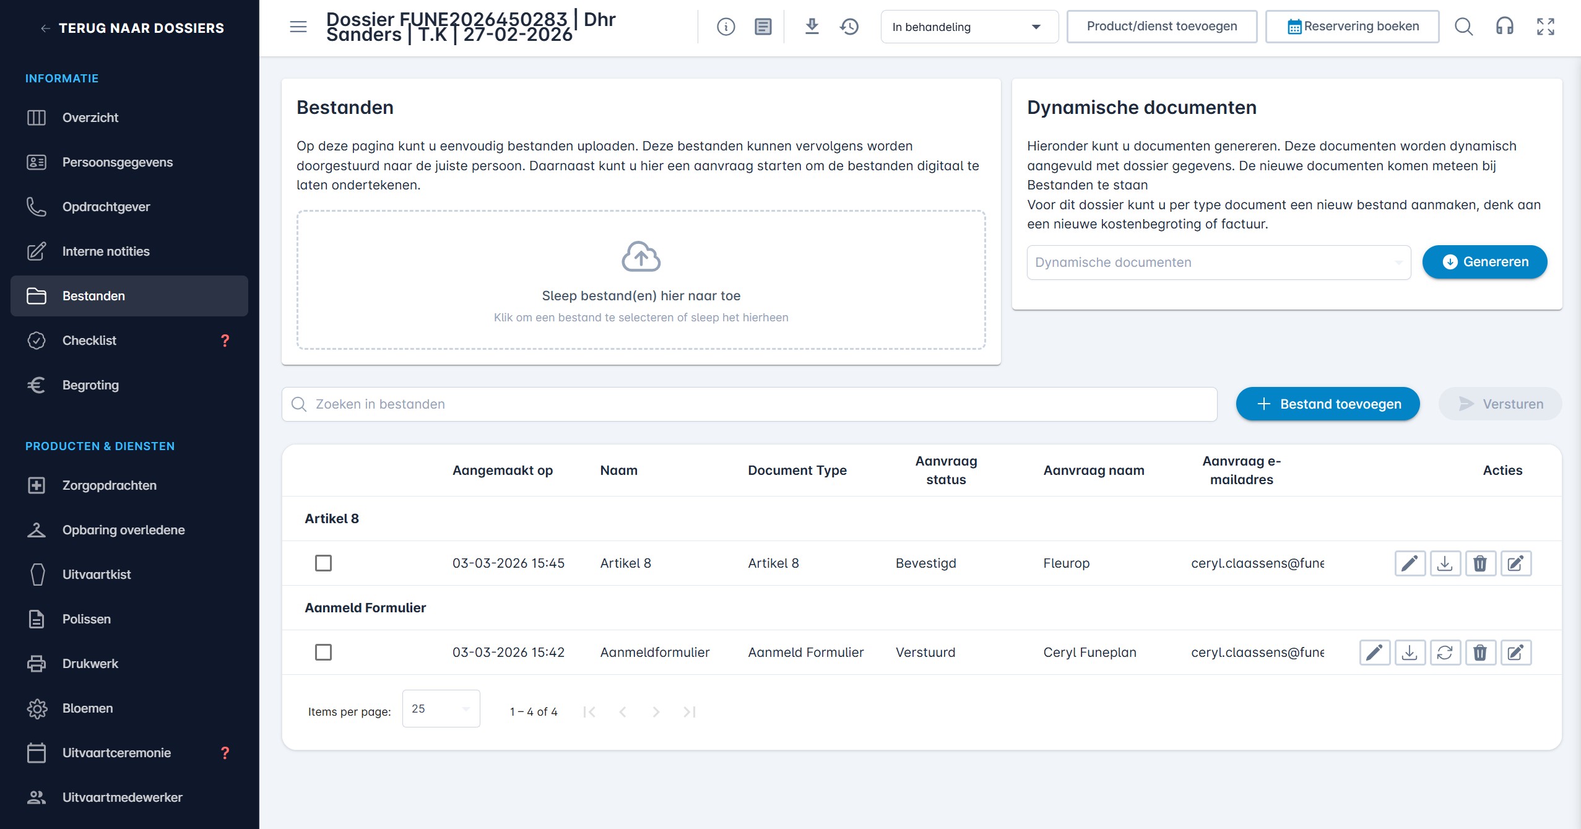Click the Zoeken in bestanden search field

point(749,404)
